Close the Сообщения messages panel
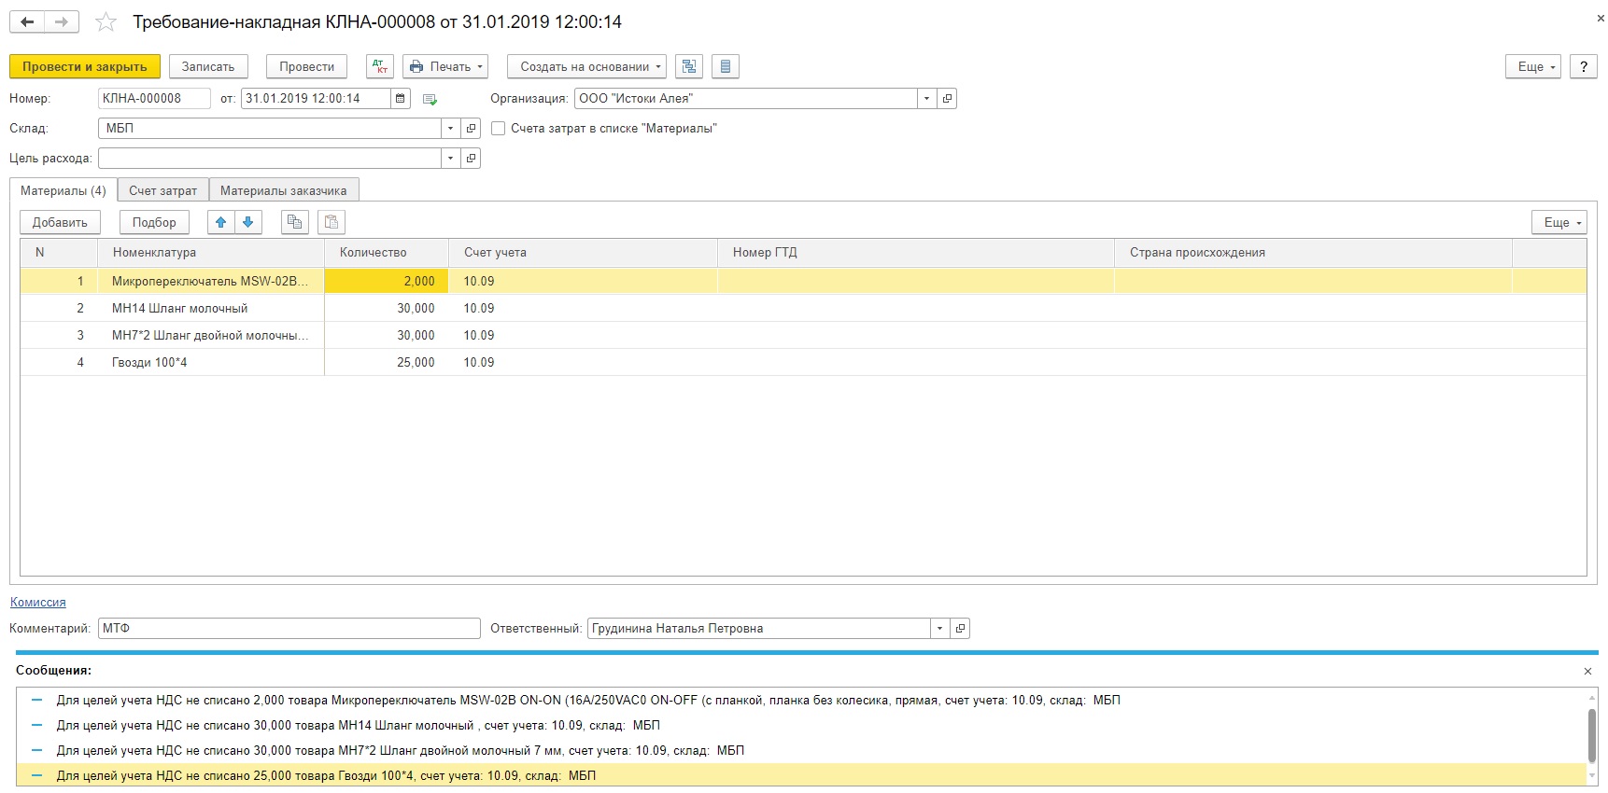The image size is (1608, 793). coord(1587,671)
